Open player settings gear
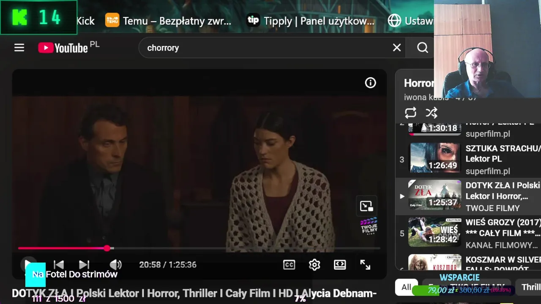The image size is (541, 304). (x=314, y=265)
